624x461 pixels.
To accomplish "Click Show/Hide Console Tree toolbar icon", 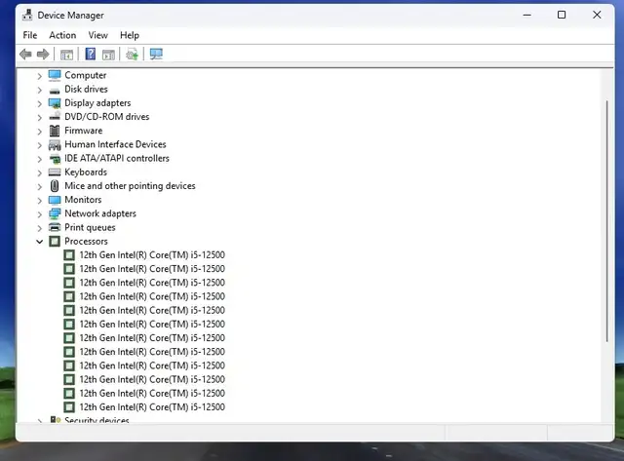I will coord(66,55).
